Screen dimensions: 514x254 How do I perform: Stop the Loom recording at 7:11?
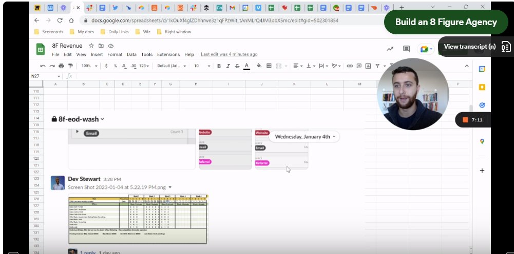[x=465, y=120]
